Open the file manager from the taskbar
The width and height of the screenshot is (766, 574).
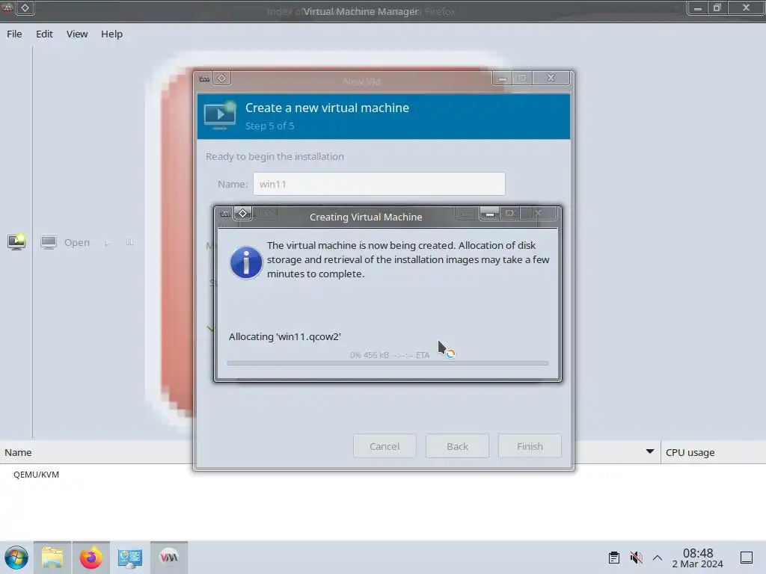(x=52, y=558)
